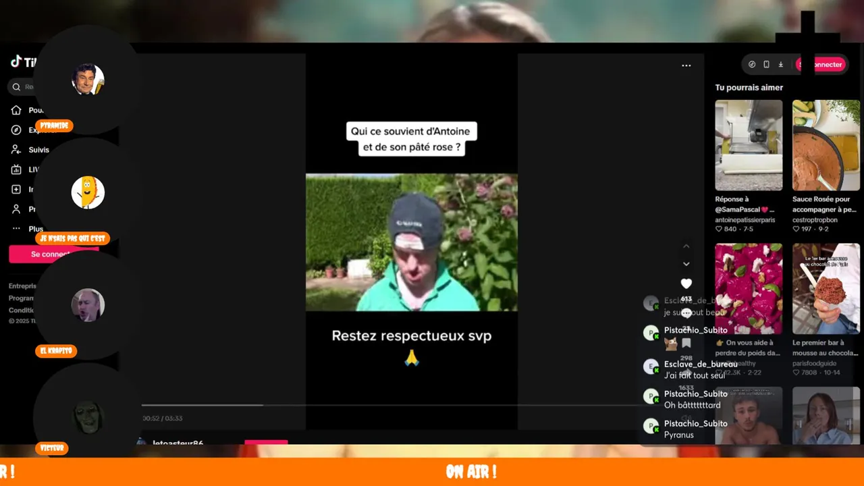Click the chat message 'Oh bâtttttttard'
Viewport: 864px width, 486px height.
(693, 405)
